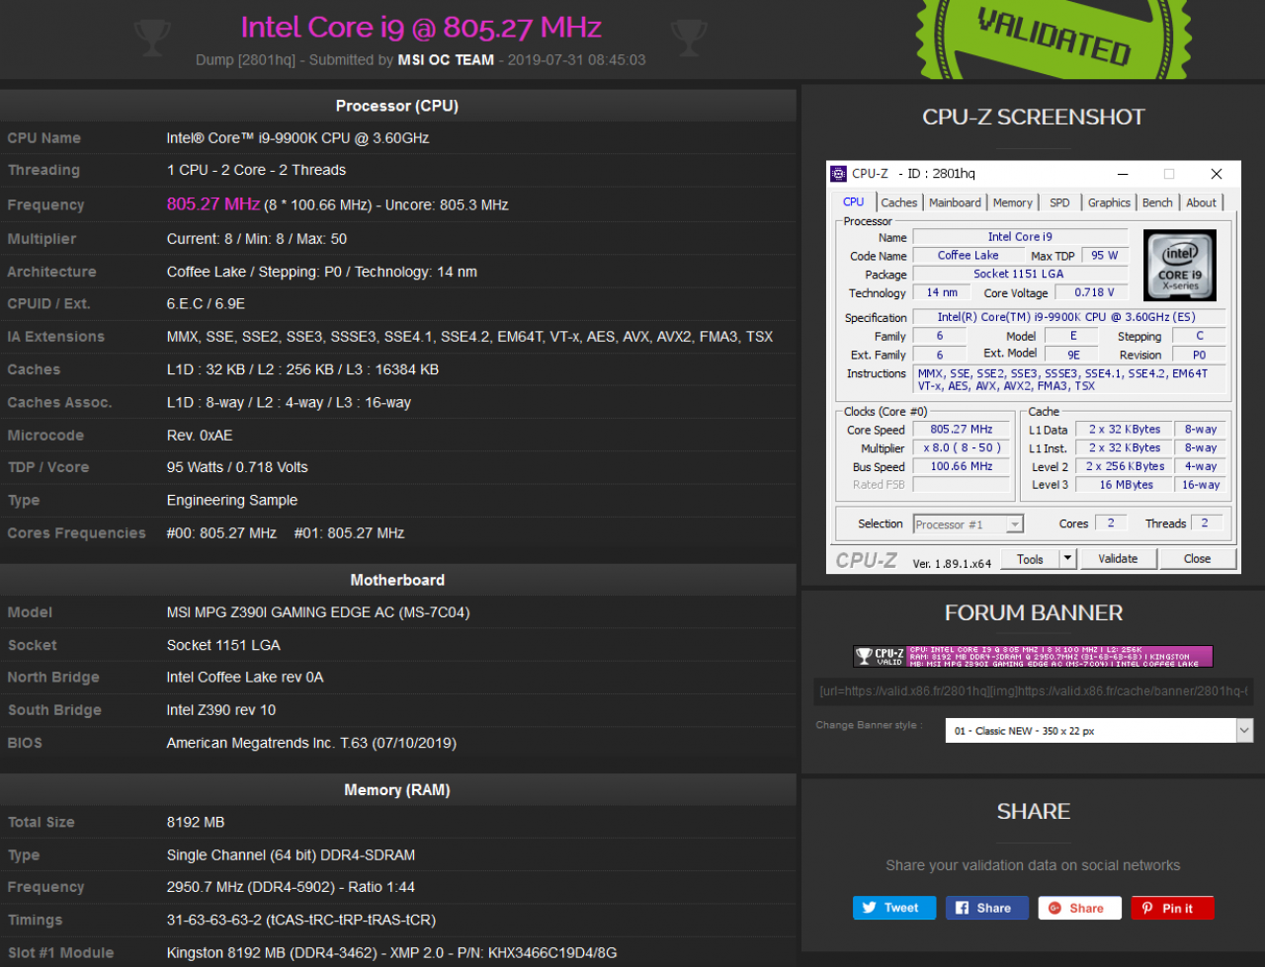Click the pink forum banner image
Image resolution: width=1265 pixels, height=967 pixels.
coord(1033,656)
